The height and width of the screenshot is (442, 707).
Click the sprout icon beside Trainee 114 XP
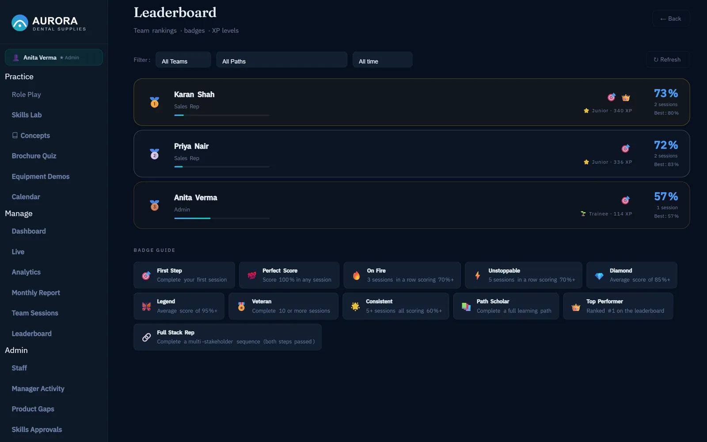(583, 214)
